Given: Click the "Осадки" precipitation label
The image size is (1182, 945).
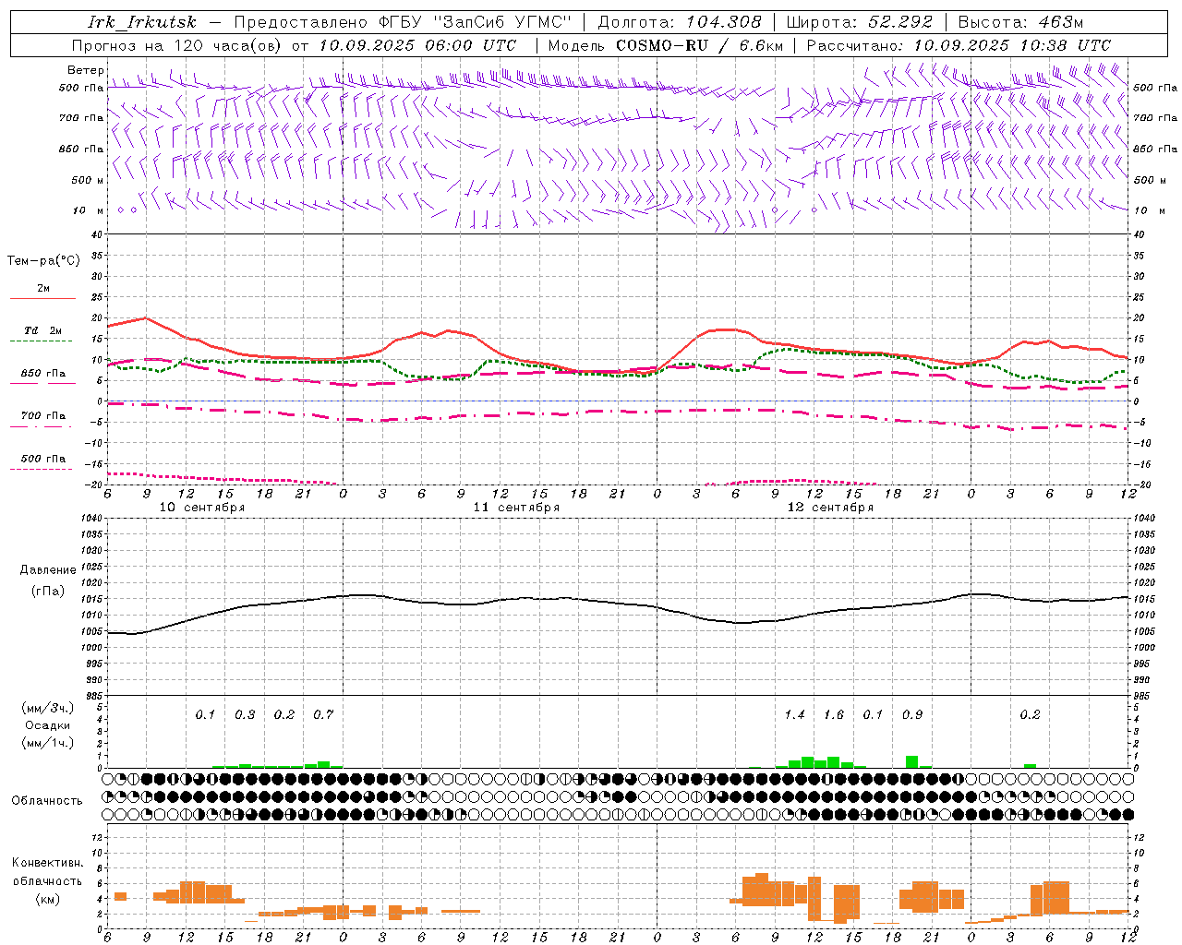Looking at the screenshot, I should pyautogui.click(x=47, y=725).
